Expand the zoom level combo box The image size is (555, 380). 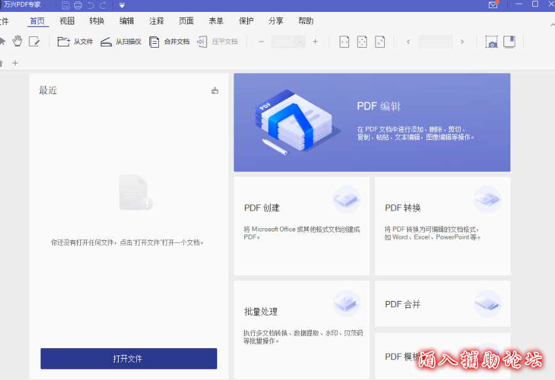300,42
